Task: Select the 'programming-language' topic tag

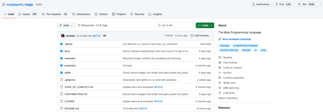Action: click(246, 46)
